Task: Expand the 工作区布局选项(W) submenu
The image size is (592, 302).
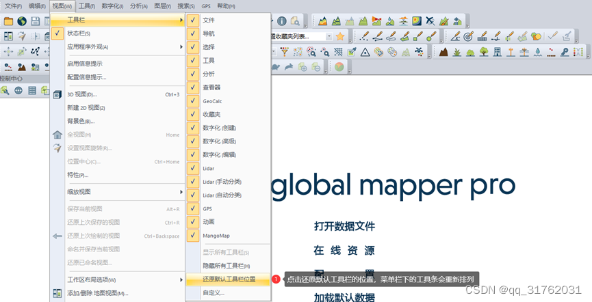Action: pyautogui.click(x=117, y=279)
